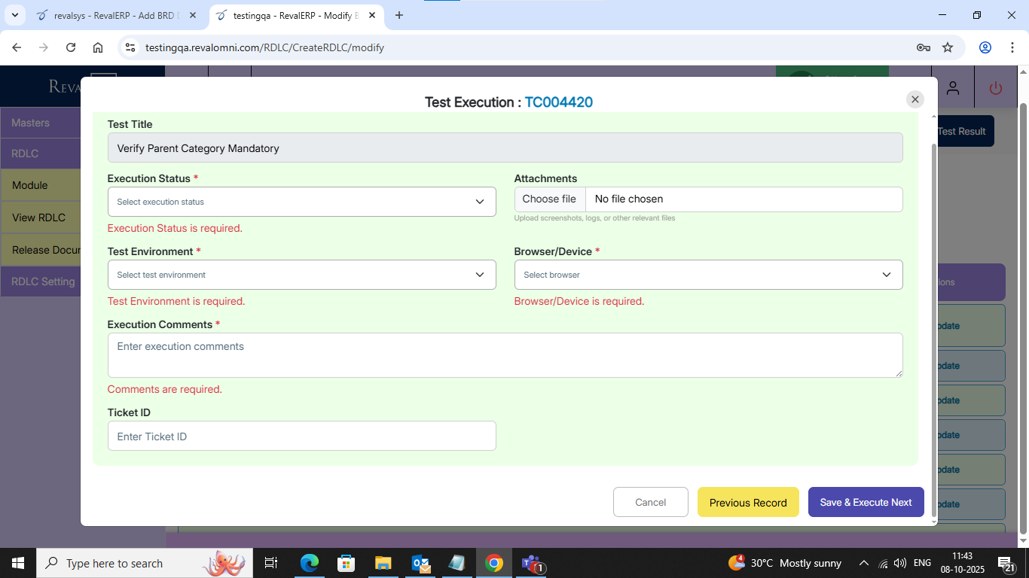The width and height of the screenshot is (1029, 578).
Task: Focus the Ticket ID input field
Action: [x=301, y=436]
